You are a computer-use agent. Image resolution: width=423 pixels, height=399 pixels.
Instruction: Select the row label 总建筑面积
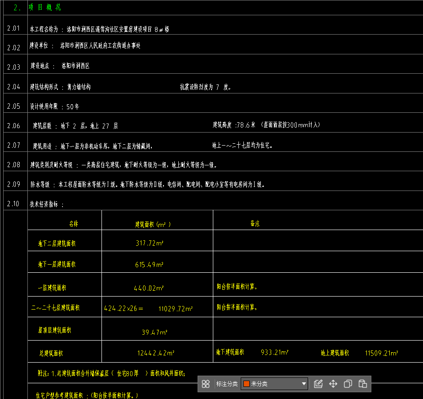click(51, 353)
